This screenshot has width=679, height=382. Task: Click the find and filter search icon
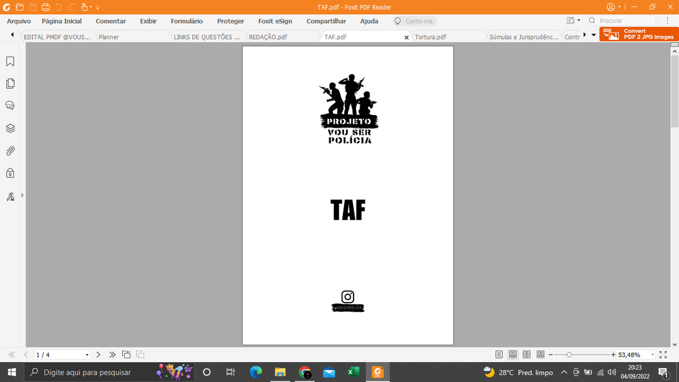coord(570,20)
